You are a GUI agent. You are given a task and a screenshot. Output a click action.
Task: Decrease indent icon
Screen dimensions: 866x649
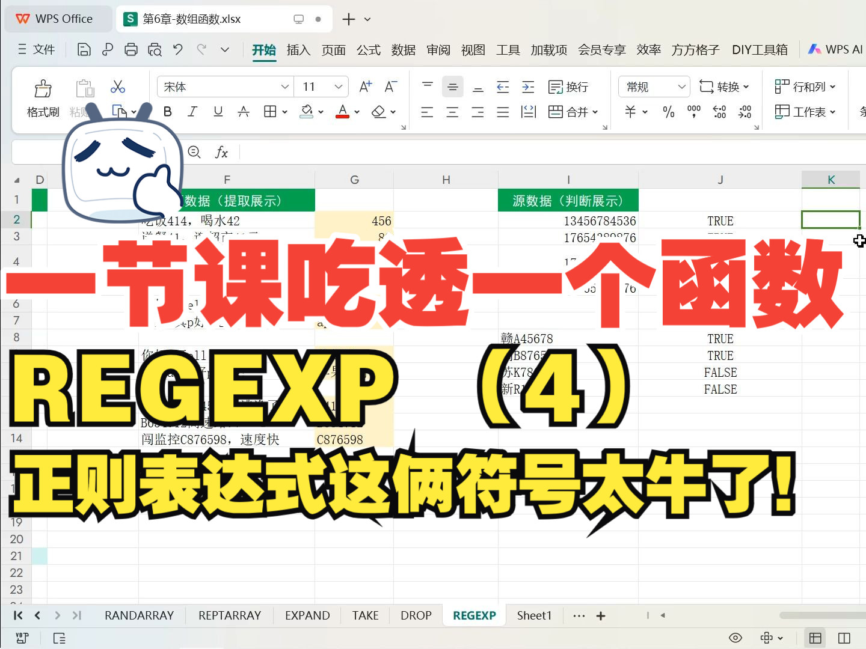tap(503, 87)
